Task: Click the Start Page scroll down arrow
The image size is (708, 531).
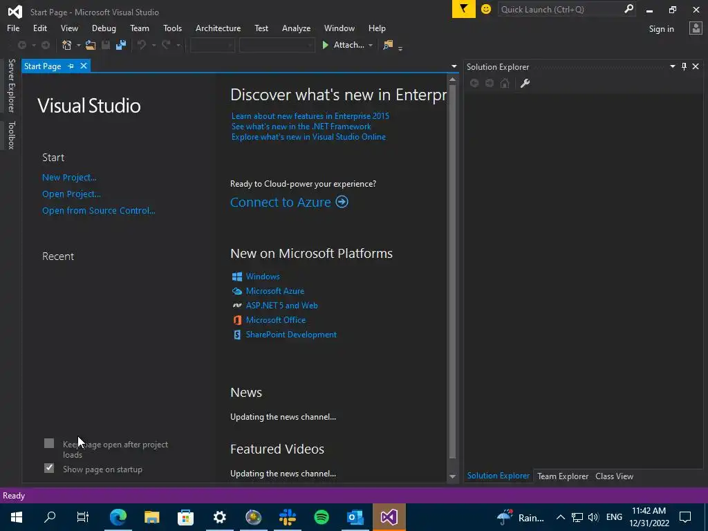Action: tap(452, 476)
